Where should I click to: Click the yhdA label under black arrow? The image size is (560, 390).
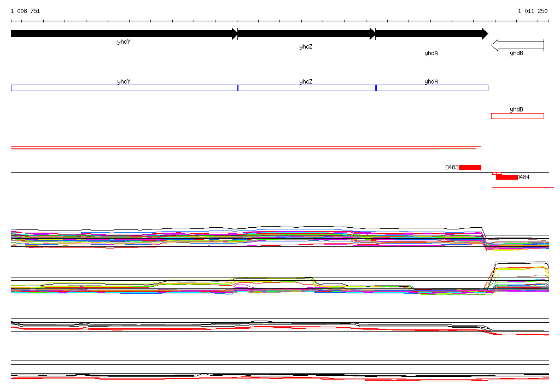point(431,53)
